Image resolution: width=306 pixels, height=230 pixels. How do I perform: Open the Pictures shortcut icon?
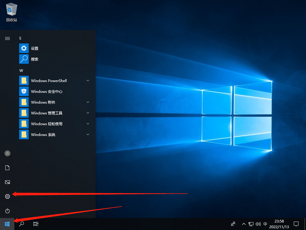coord(7,182)
